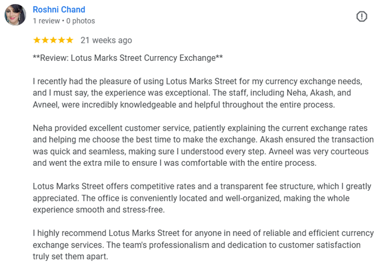Click the line starting "I recently had the pleasure"
The width and height of the screenshot is (385, 265).
(x=198, y=81)
